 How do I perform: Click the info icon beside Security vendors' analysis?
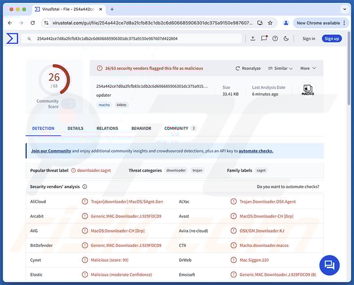85,187
